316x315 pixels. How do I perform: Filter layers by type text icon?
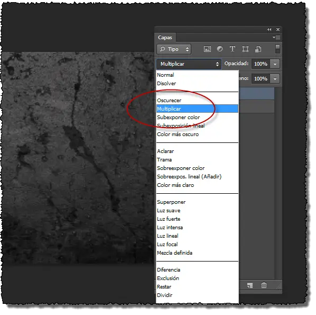[233, 49]
